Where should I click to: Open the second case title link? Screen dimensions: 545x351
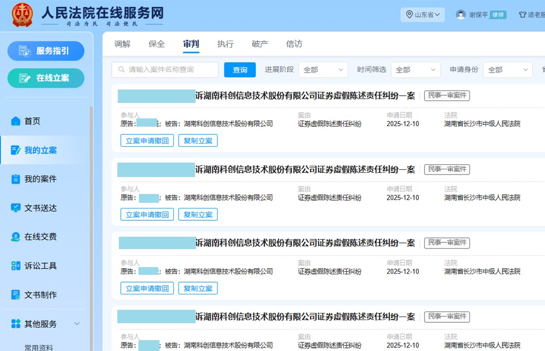305,169
